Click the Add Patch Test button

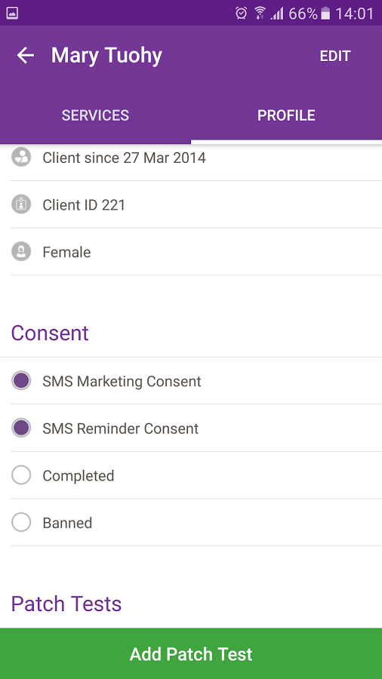coord(191,653)
